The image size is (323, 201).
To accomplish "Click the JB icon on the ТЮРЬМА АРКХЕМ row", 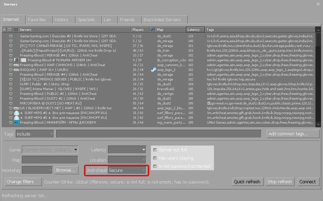I will tap(16, 60).
